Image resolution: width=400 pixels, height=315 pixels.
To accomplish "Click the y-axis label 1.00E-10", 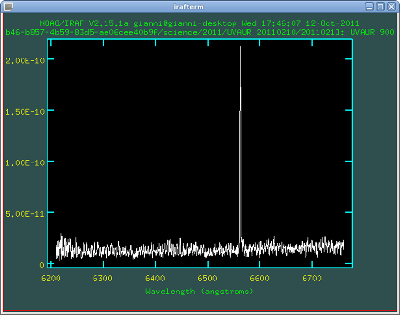I will [x=25, y=163].
